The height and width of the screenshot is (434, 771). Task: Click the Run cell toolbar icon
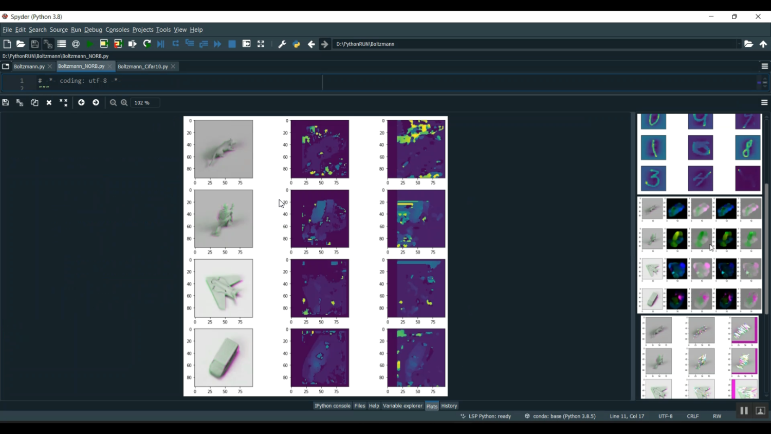click(x=104, y=44)
